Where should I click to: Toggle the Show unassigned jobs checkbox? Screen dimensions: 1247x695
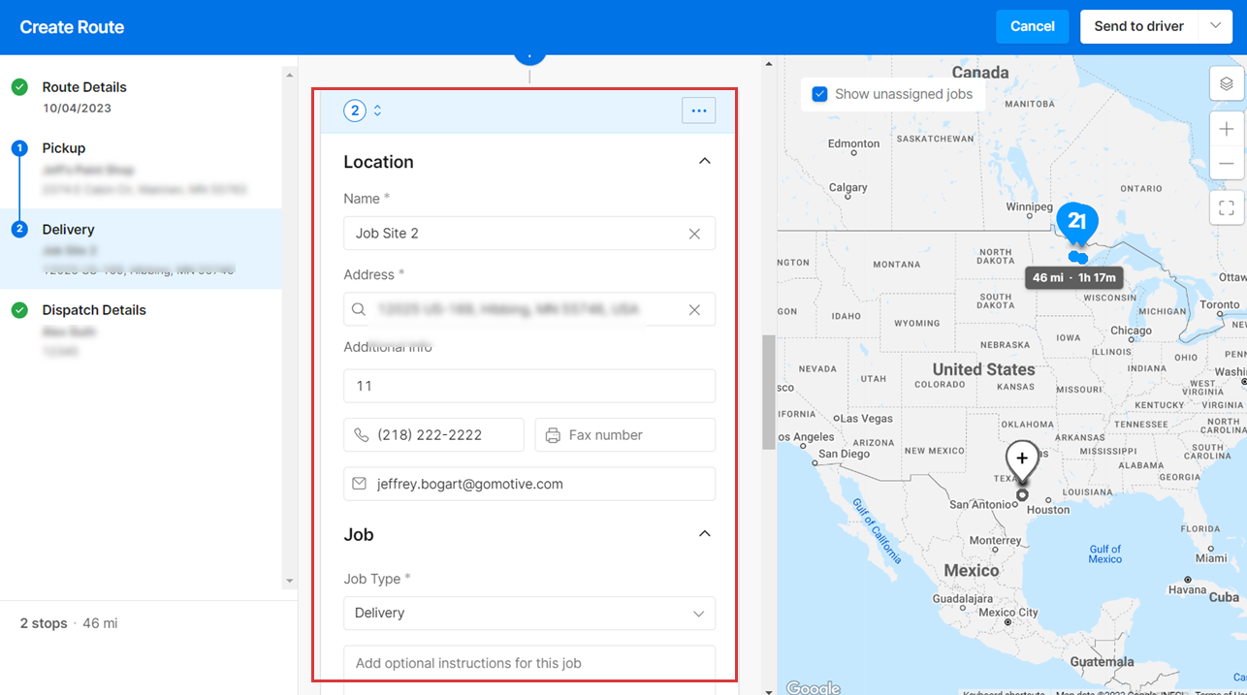coord(819,93)
